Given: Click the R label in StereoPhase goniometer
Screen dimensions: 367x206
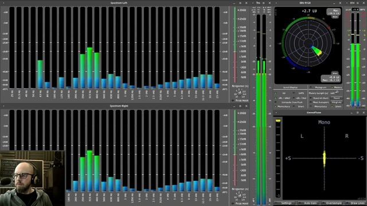Looking at the screenshot, I should (346, 136).
